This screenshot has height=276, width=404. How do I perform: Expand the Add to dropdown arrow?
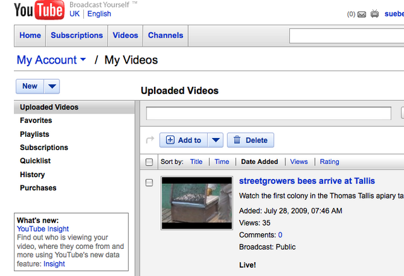coord(216,140)
